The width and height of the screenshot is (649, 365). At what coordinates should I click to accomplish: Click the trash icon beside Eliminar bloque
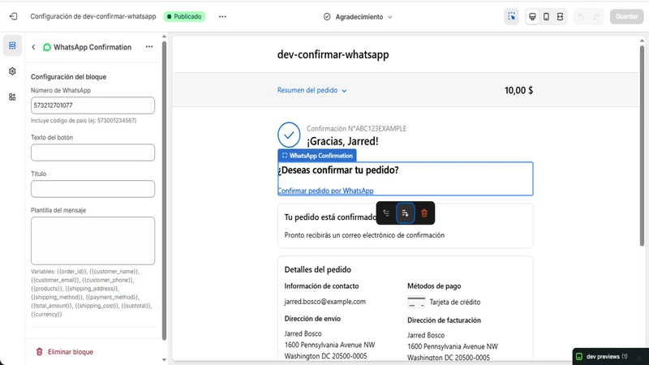tap(39, 352)
